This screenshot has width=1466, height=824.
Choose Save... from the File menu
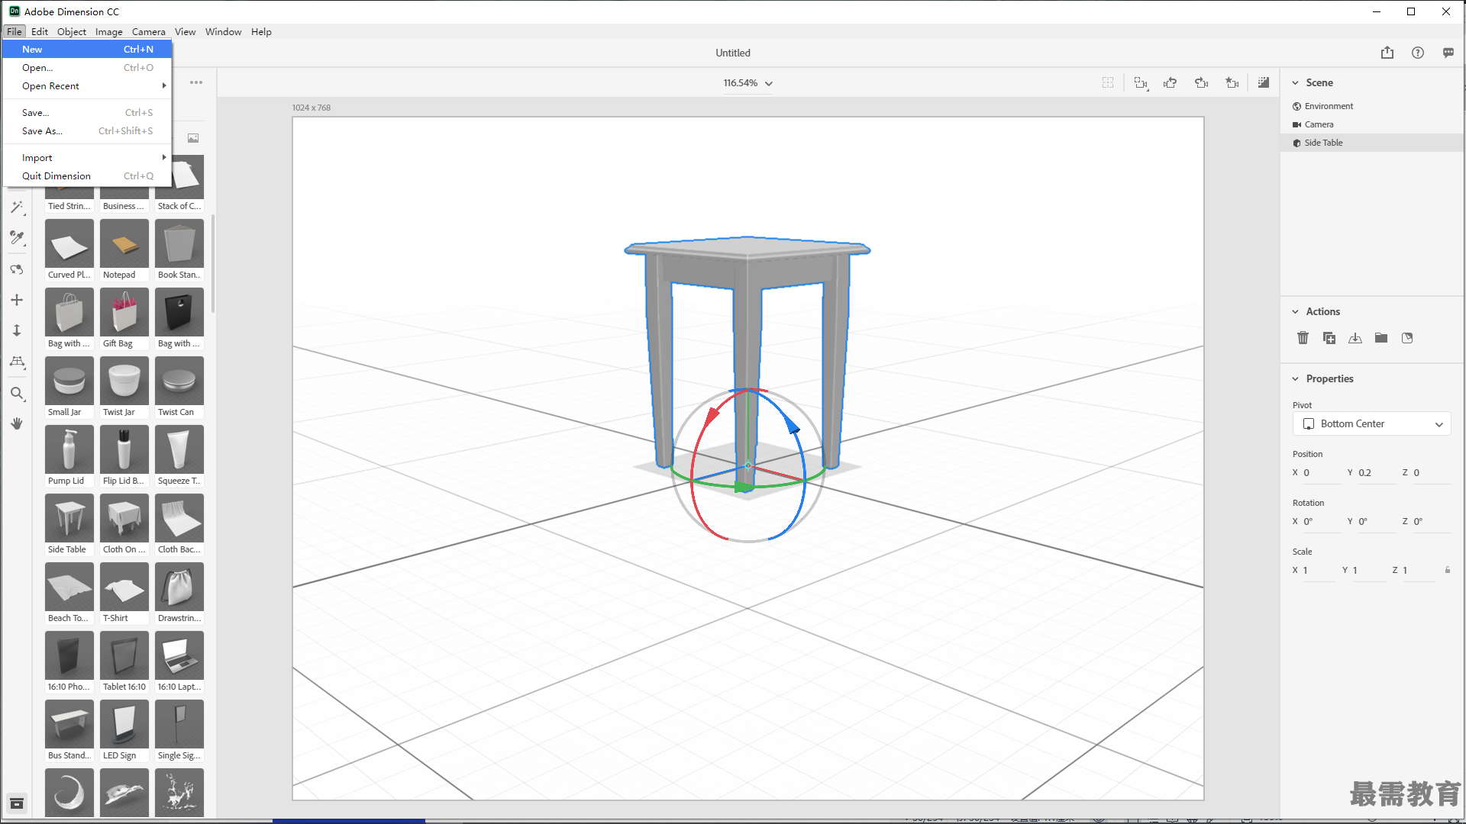tap(87, 113)
